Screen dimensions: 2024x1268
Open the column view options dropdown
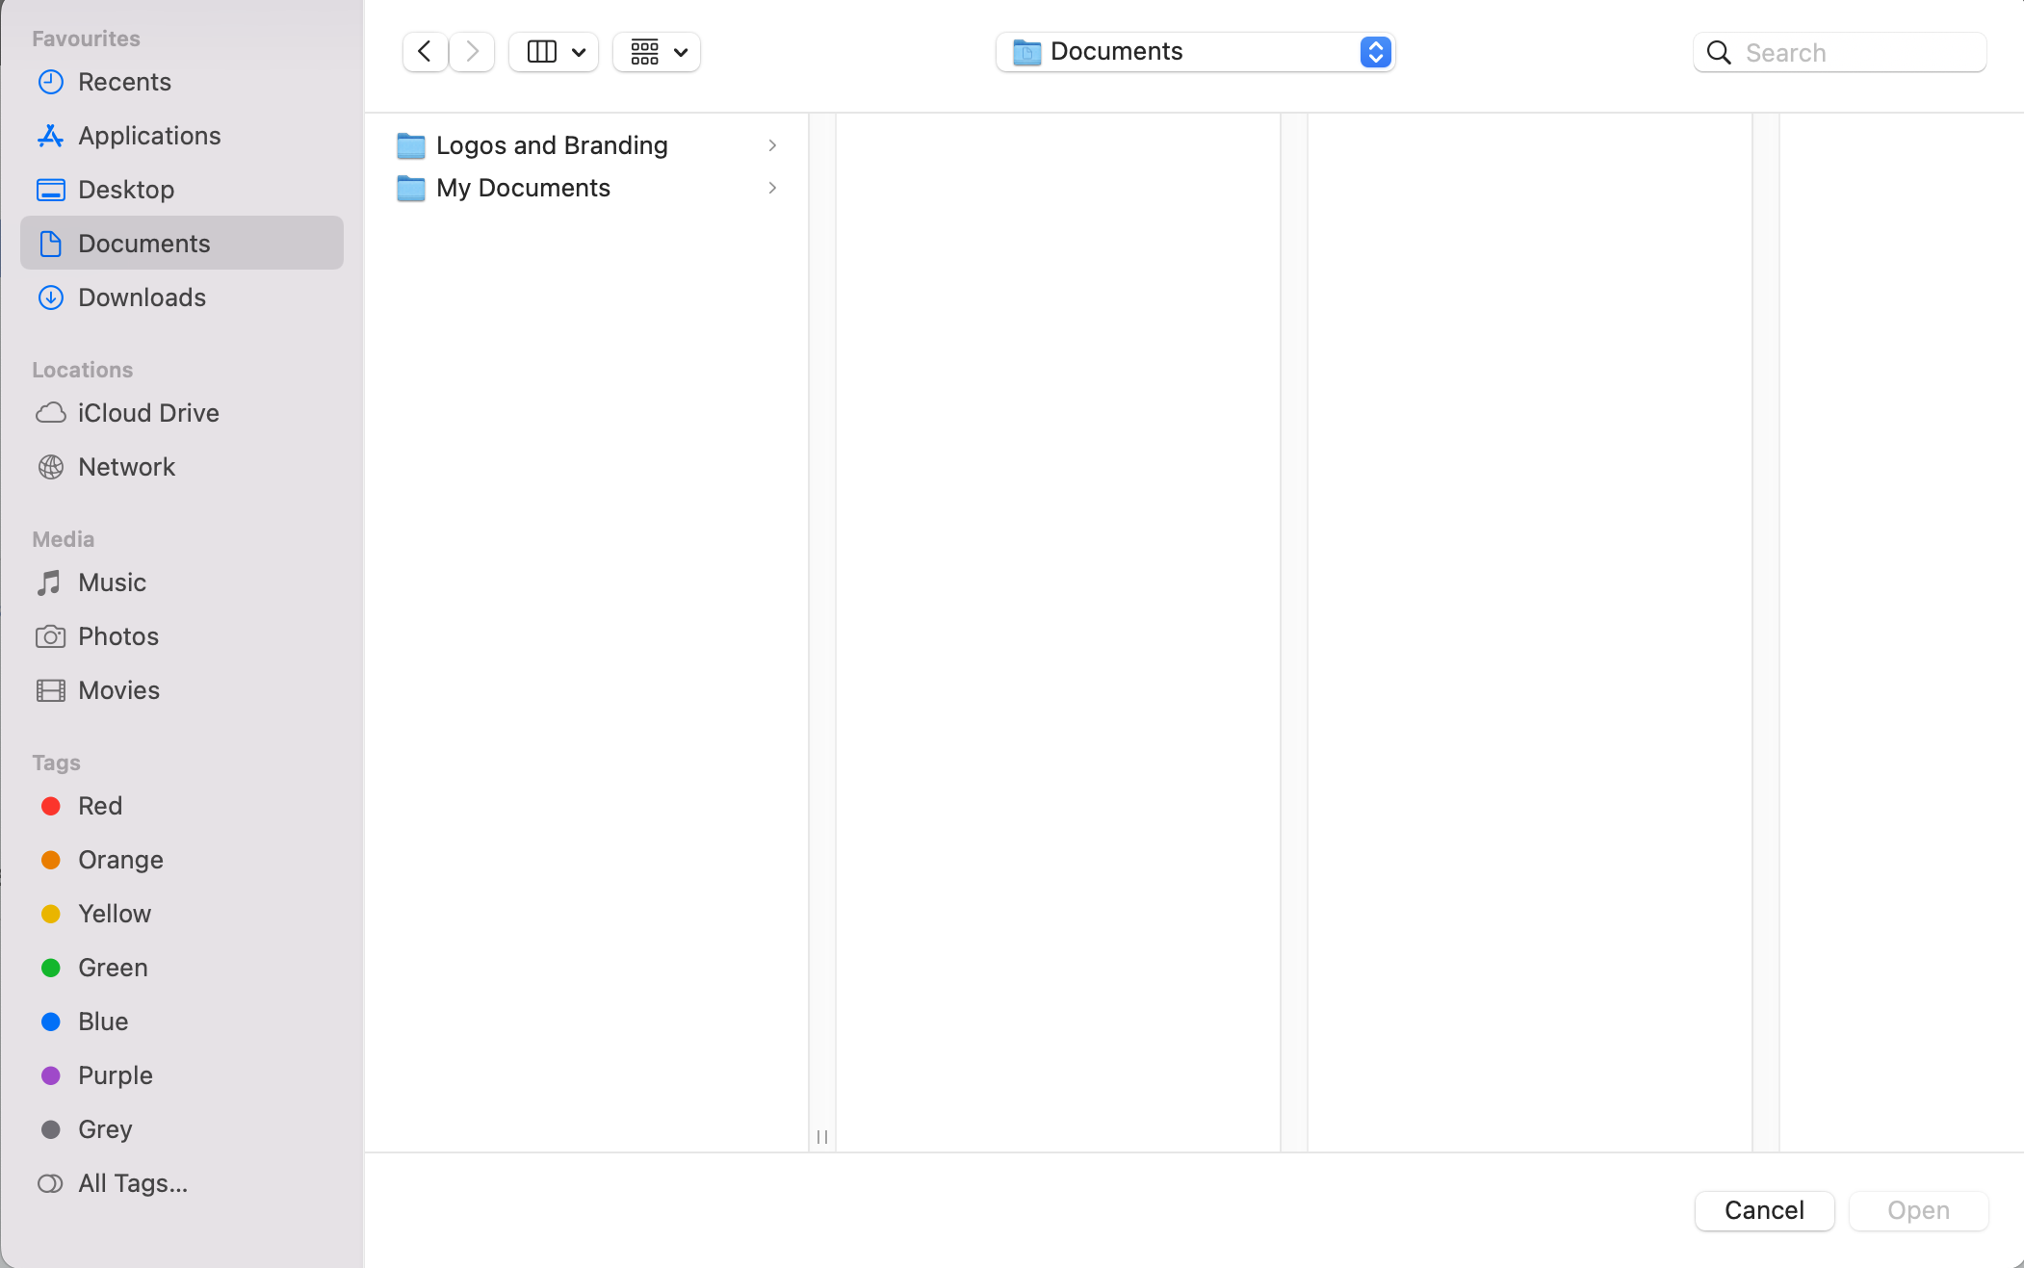coord(555,52)
